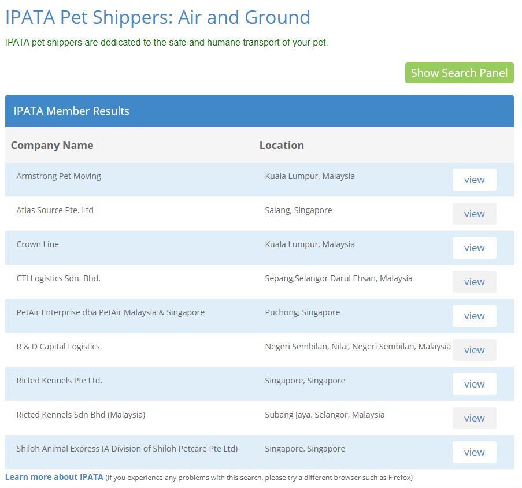Screen dimensions: 522x488
Task: Select Ricted Kennels Pte Ltd. name
Action: coord(60,381)
